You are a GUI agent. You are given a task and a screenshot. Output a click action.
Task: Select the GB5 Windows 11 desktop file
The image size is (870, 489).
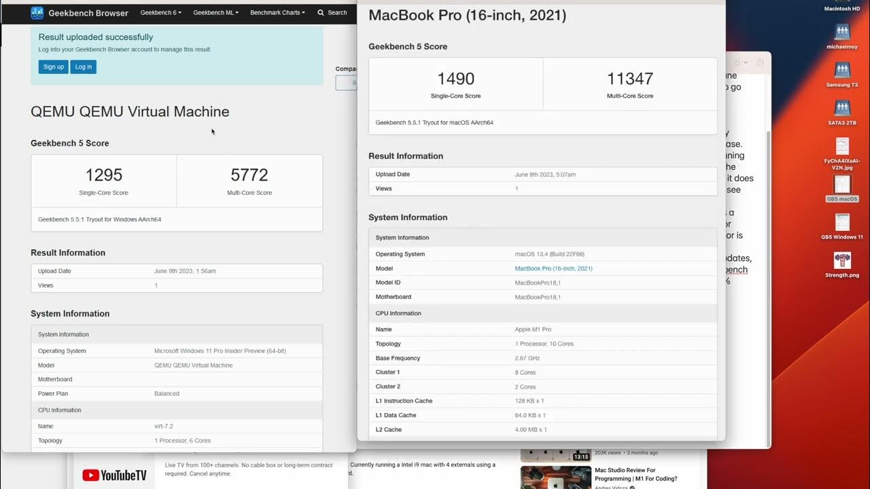tap(842, 223)
